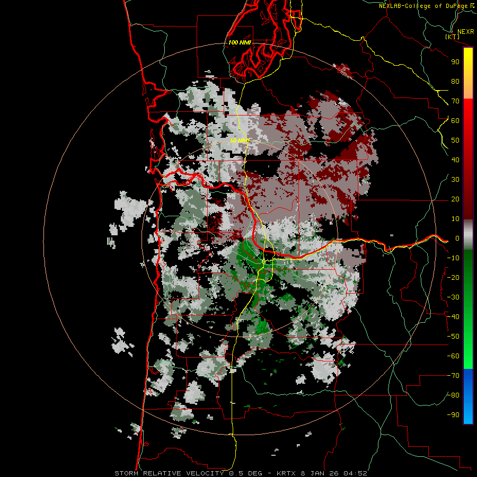Screen dimensions: 477x477
Task: Select the 30 knot scale value
Action: (455, 180)
